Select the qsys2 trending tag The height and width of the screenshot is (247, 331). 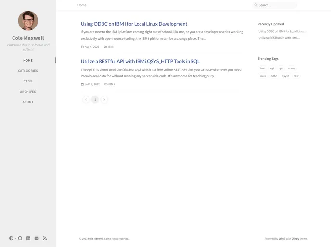point(285,76)
